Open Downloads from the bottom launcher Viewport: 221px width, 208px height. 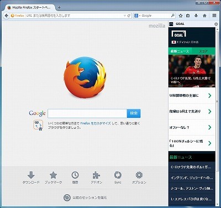point(31,178)
